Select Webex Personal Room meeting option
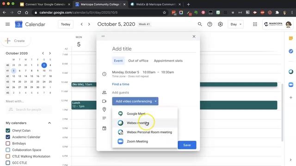Image resolution: width=296 pixels, height=166 pixels. tap(145, 132)
